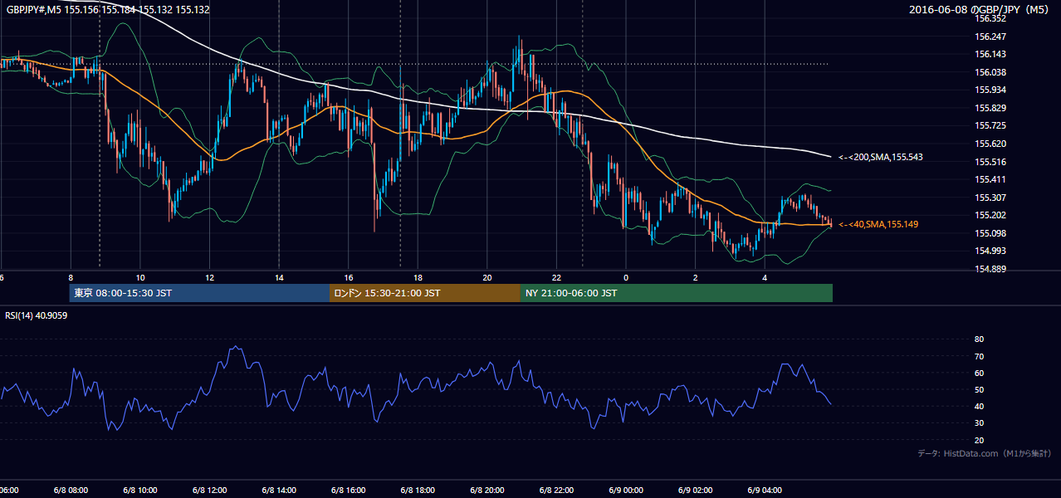The width and height of the screenshot is (1061, 498).
Task: Select hour label 14 below price chart
Action: (279, 277)
